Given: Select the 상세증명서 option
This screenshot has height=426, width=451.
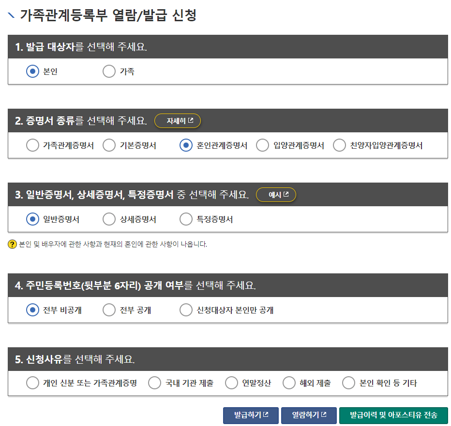Looking at the screenshot, I should 109,219.
